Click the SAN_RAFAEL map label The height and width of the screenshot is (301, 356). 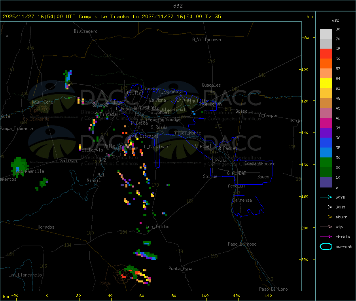(x=145, y=108)
